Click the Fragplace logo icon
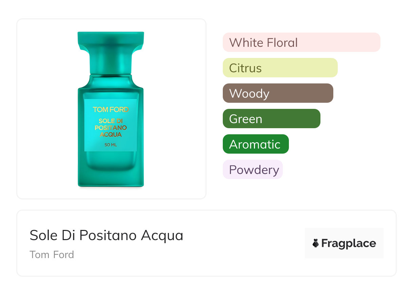The height and width of the screenshot is (293, 413). click(x=316, y=243)
